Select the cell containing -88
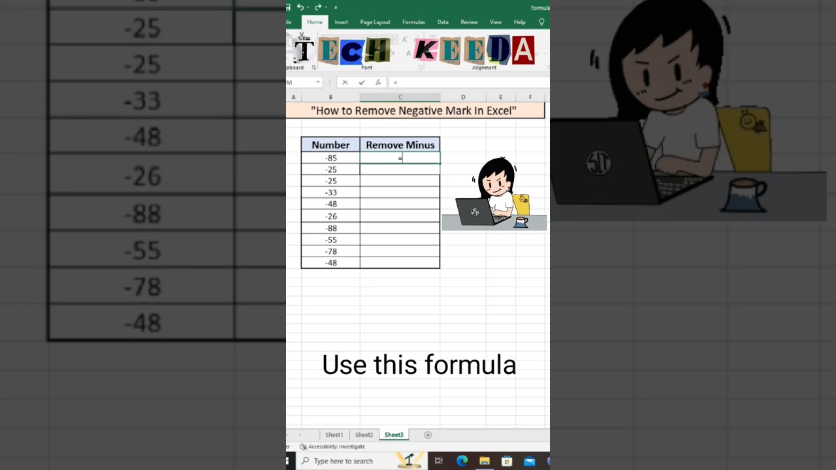Image resolution: width=836 pixels, height=470 pixels. click(330, 228)
